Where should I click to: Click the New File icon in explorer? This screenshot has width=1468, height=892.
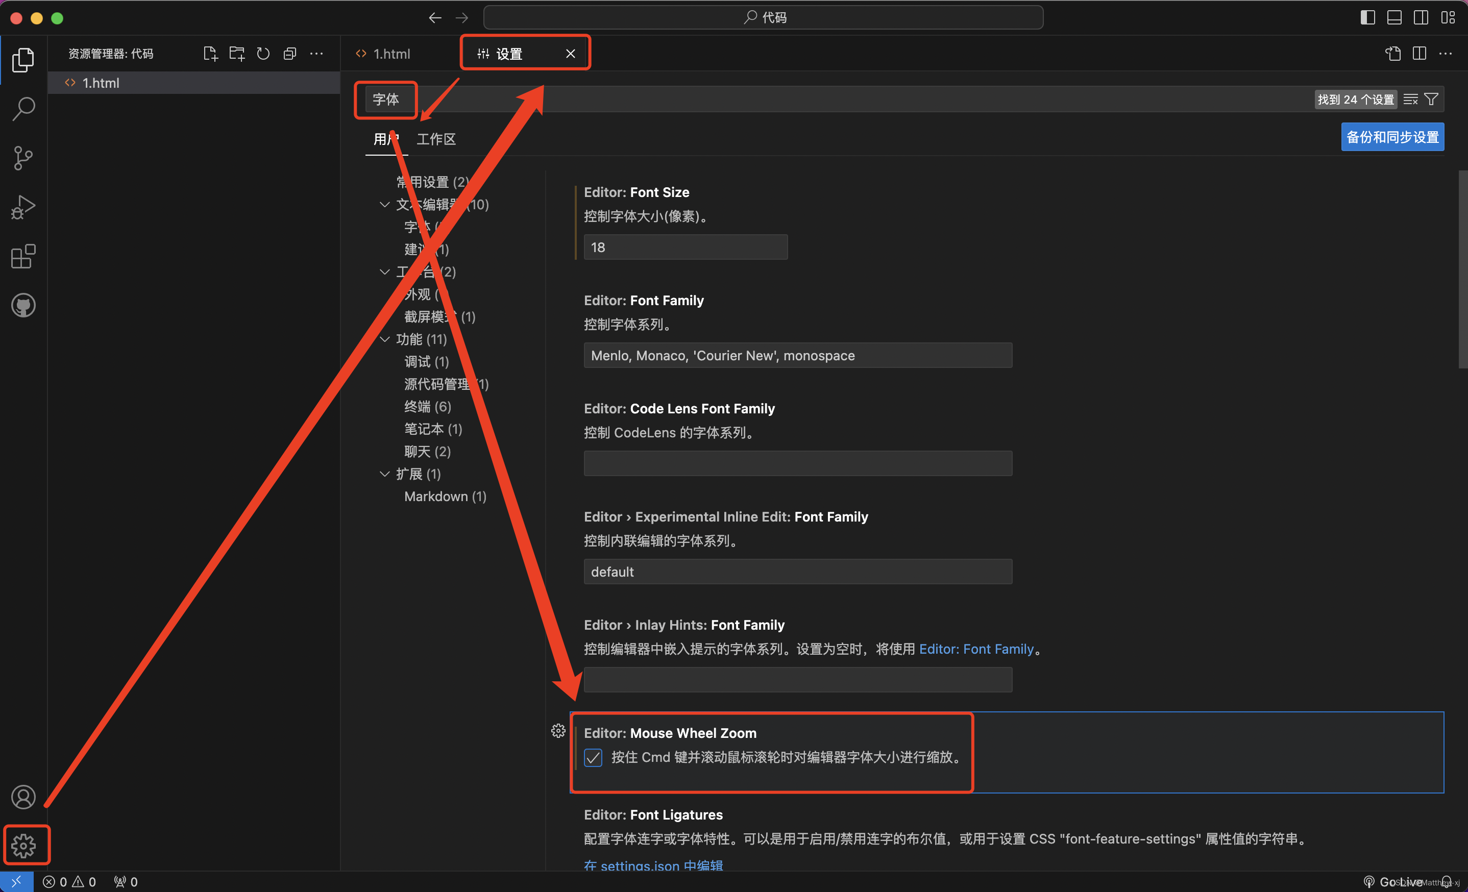click(210, 54)
